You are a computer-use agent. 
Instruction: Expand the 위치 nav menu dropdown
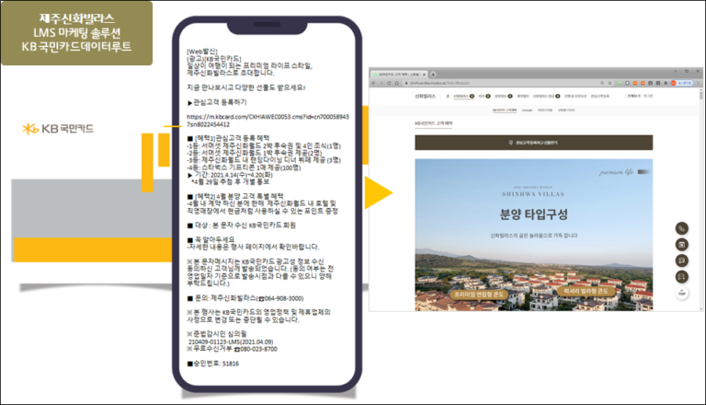click(x=488, y=96)
